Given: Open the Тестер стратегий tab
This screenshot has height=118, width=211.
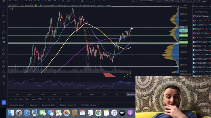Looking at the screenshot, I should pyautogui.click(x=68, y=105).
